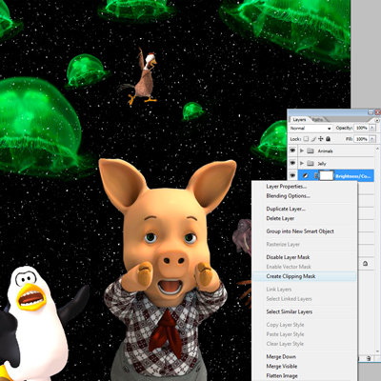Click the lock all padlock icon
Screen dimensions: 381x381
click(x=328, y=139)
